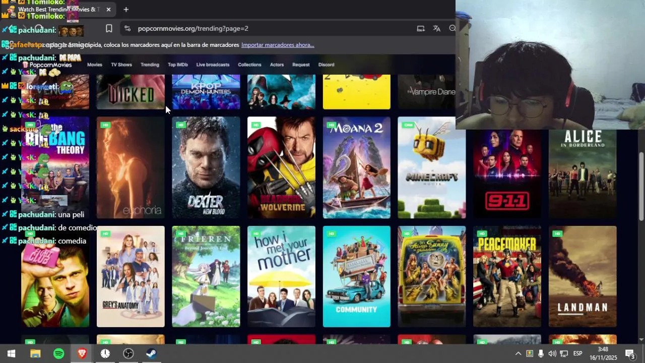
Task: Open the Windows Start menu
Action: (x=11, y=353)
